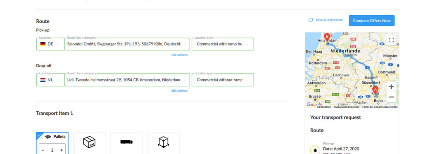Image resolution: width=423 pixels, height=154 pixels.
Task: Click the drop-off company search field
Action: pyautogui.click(x=127, y=80)
